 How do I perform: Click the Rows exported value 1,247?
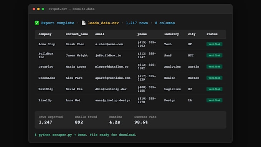coord(45,122)
